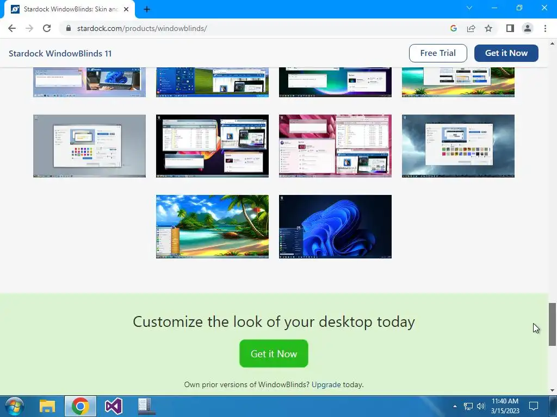Image resolution: width=557 pixels, height=417 pixels.
Task: Click the scrollbar down arrow
Action: pyautogui.click(x=552, y=390)
